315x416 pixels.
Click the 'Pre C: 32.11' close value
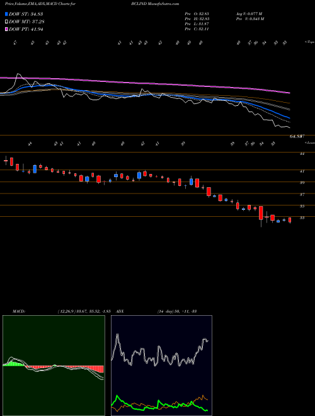click(197, 29)
